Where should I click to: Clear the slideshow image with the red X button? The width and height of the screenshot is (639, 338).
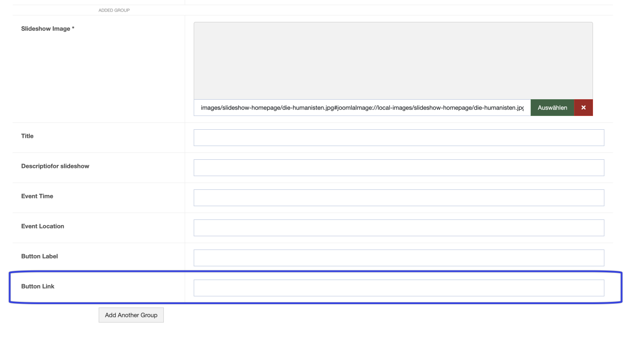click(584, 108)
